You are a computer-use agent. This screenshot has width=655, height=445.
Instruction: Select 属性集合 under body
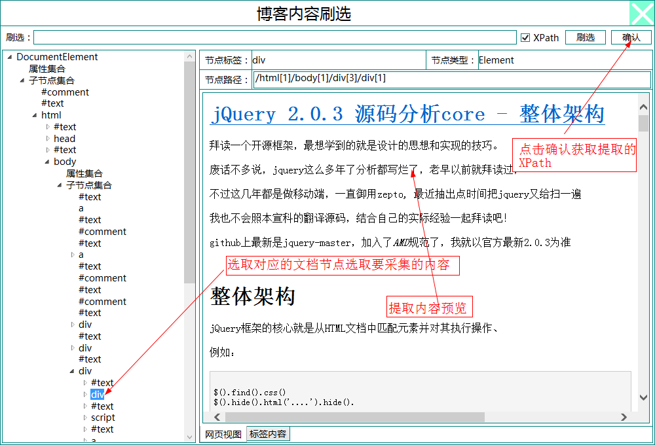[x=84, y=173]
